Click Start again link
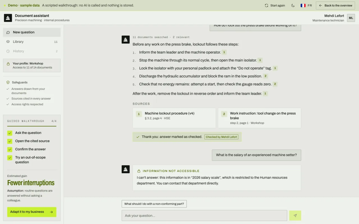The width and height of the screenshot is (359, 224). 275,5
